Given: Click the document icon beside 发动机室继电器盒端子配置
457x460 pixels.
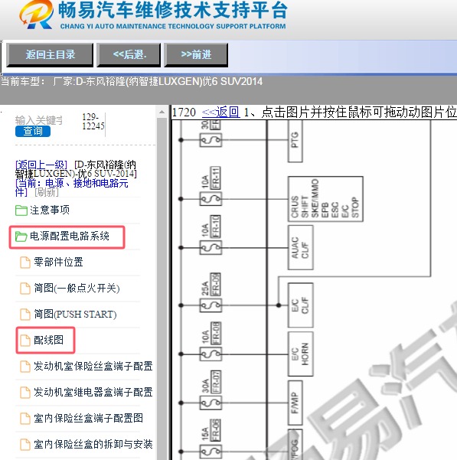Looking at the screenshot, I should [x=25, y=393].
